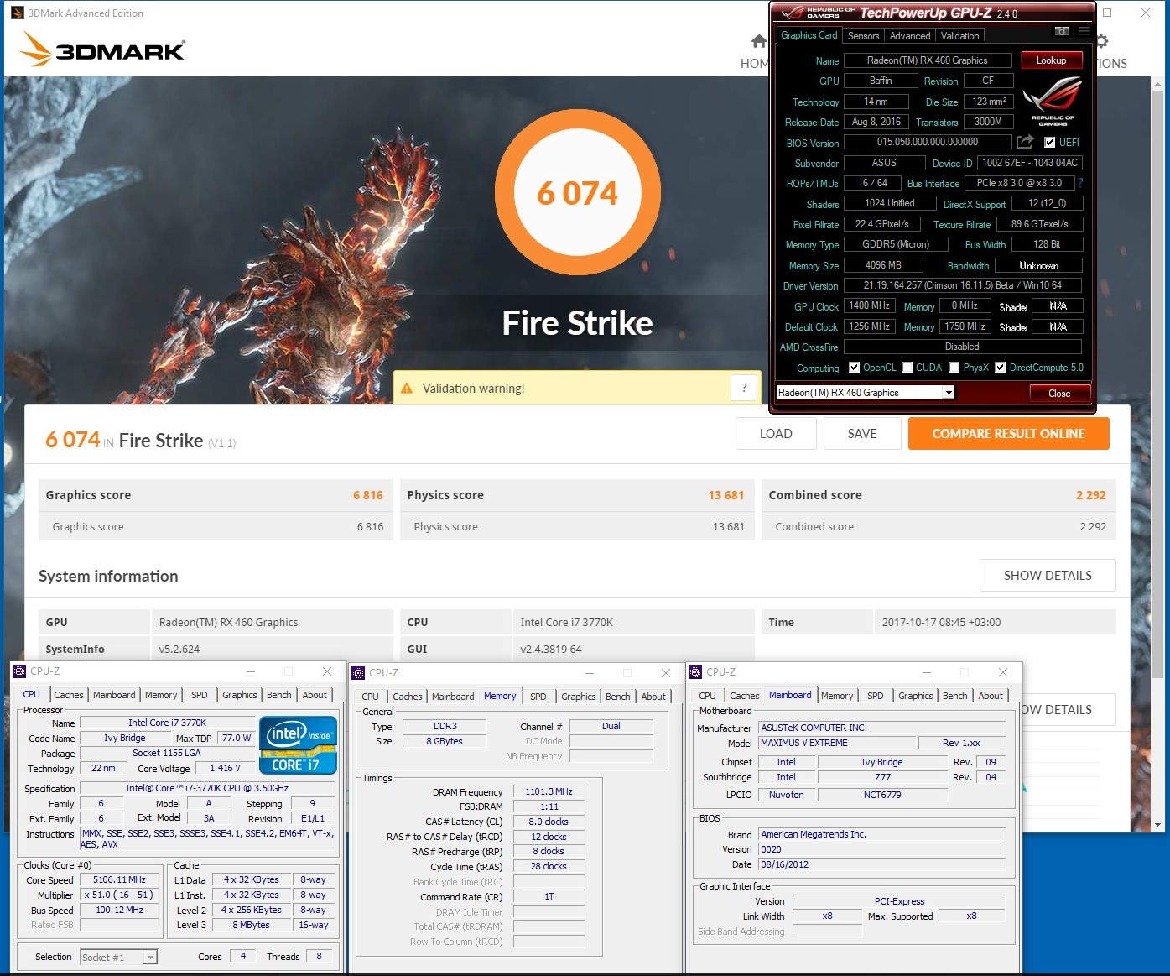Open Caches tab in CPU-Z processor window

point(69,695)
